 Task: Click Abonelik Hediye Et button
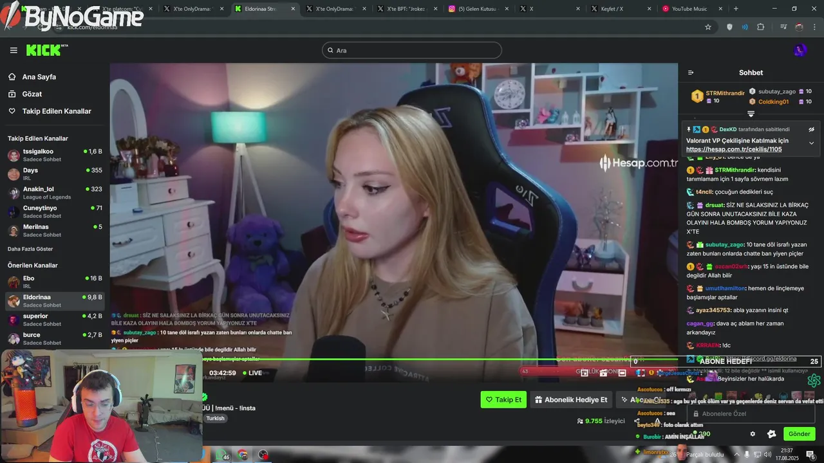click(571, 399)
